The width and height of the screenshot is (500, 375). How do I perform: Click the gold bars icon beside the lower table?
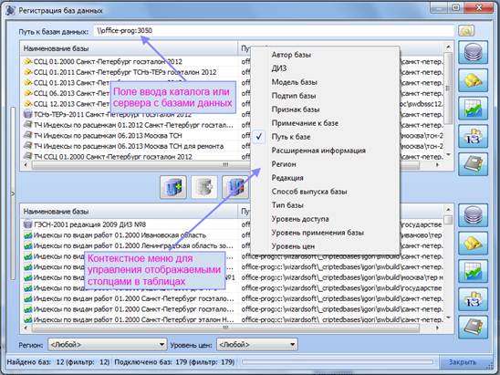pos(474,243)
